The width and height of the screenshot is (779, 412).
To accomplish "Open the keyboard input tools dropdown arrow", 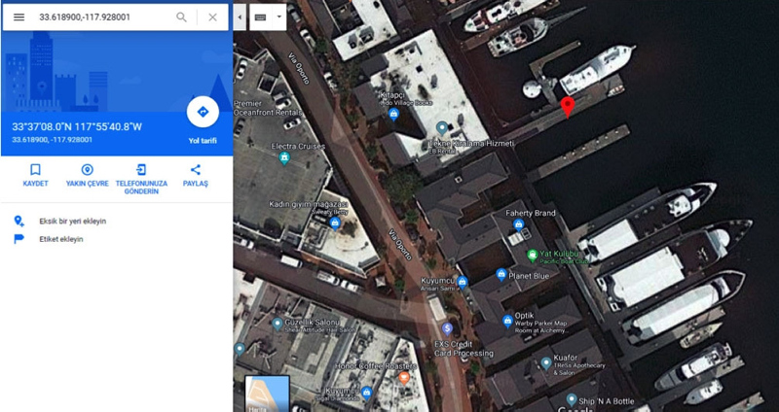I will tap(279, 17).
